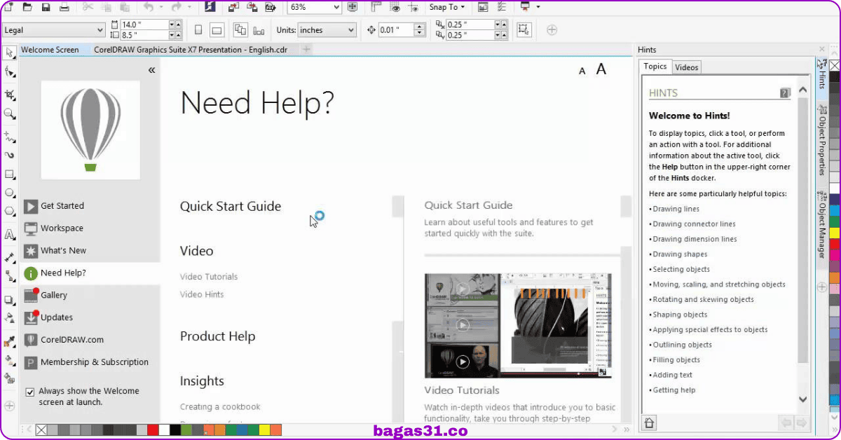Select Landscape page orientation
This screenshot has height=440, width=841.
[x=217, y=29]
